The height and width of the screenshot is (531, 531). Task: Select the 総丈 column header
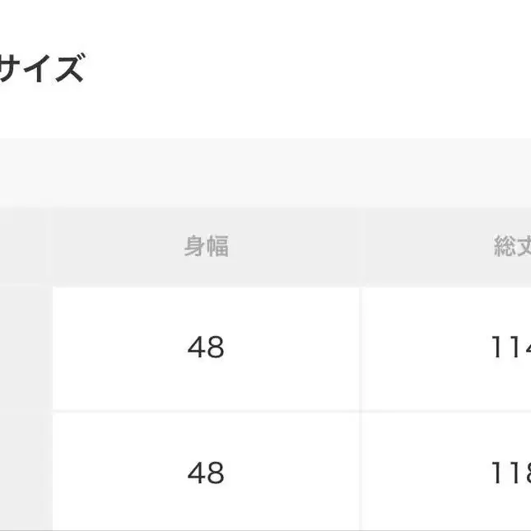pos(512,246)
